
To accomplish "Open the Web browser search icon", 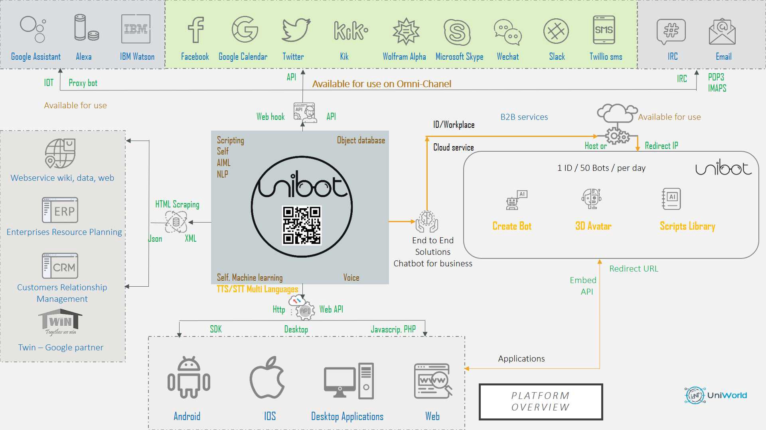I will click(x=433, y=381).
